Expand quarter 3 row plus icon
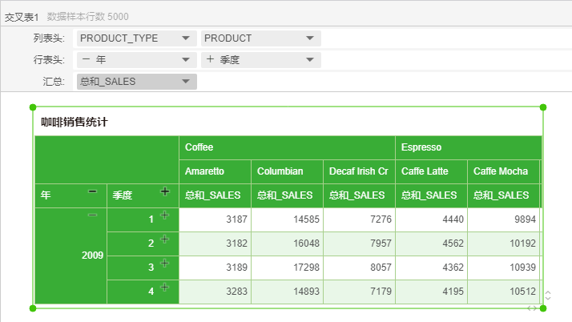 165,264
